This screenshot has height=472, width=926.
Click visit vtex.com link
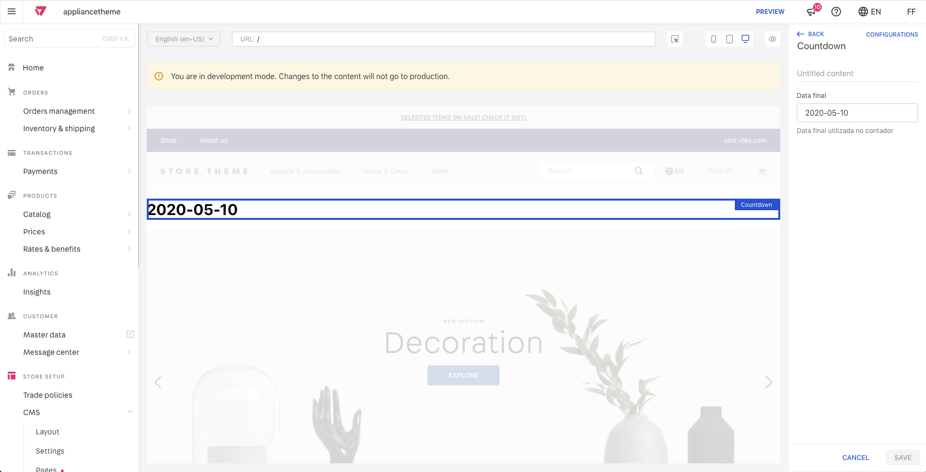click(x=745, y=140)
